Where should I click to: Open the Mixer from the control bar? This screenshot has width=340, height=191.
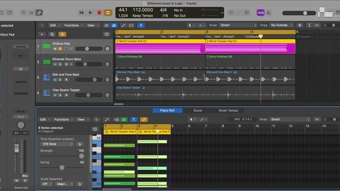(x=31, y=13)
